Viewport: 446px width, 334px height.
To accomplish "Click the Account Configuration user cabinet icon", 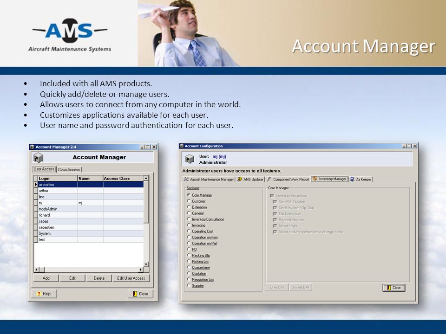I will pos(190,159).
